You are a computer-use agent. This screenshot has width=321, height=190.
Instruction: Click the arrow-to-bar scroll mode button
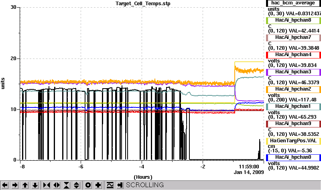[x=120, y=185]
